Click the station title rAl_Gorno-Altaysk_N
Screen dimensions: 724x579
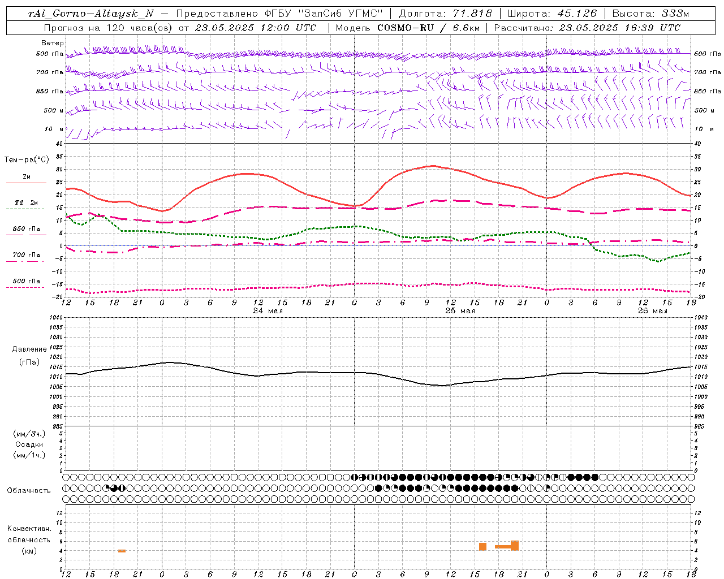(90, 14)
